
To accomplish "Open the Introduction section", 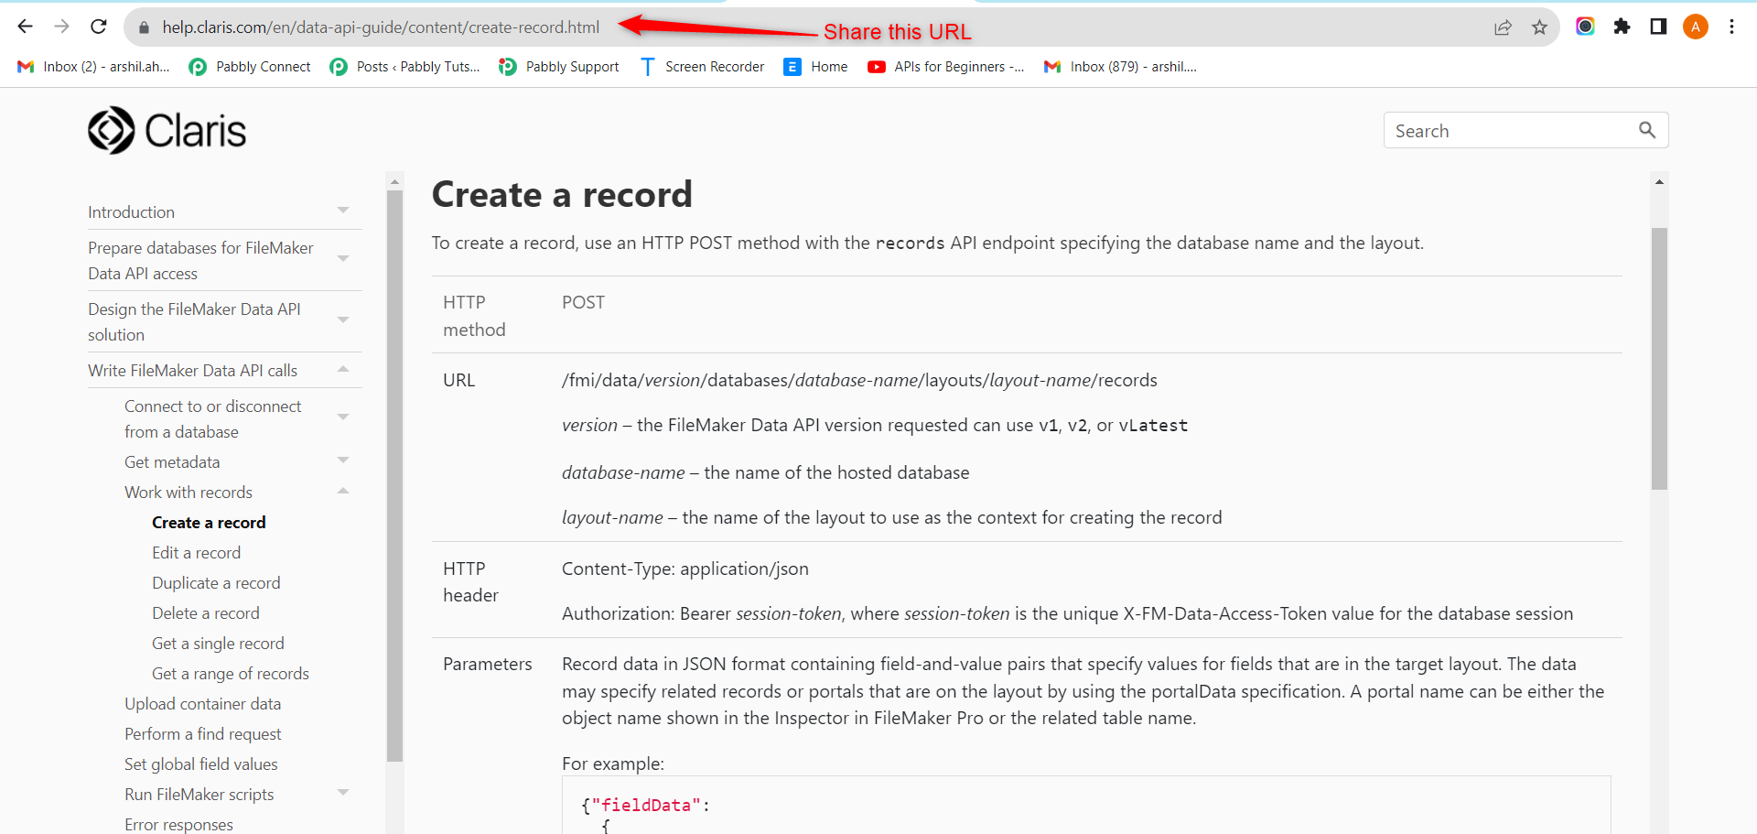I will 131,212.
